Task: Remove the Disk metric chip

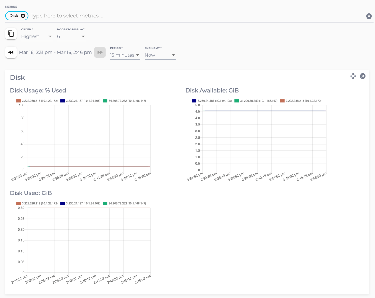Action: click(23, 16)
